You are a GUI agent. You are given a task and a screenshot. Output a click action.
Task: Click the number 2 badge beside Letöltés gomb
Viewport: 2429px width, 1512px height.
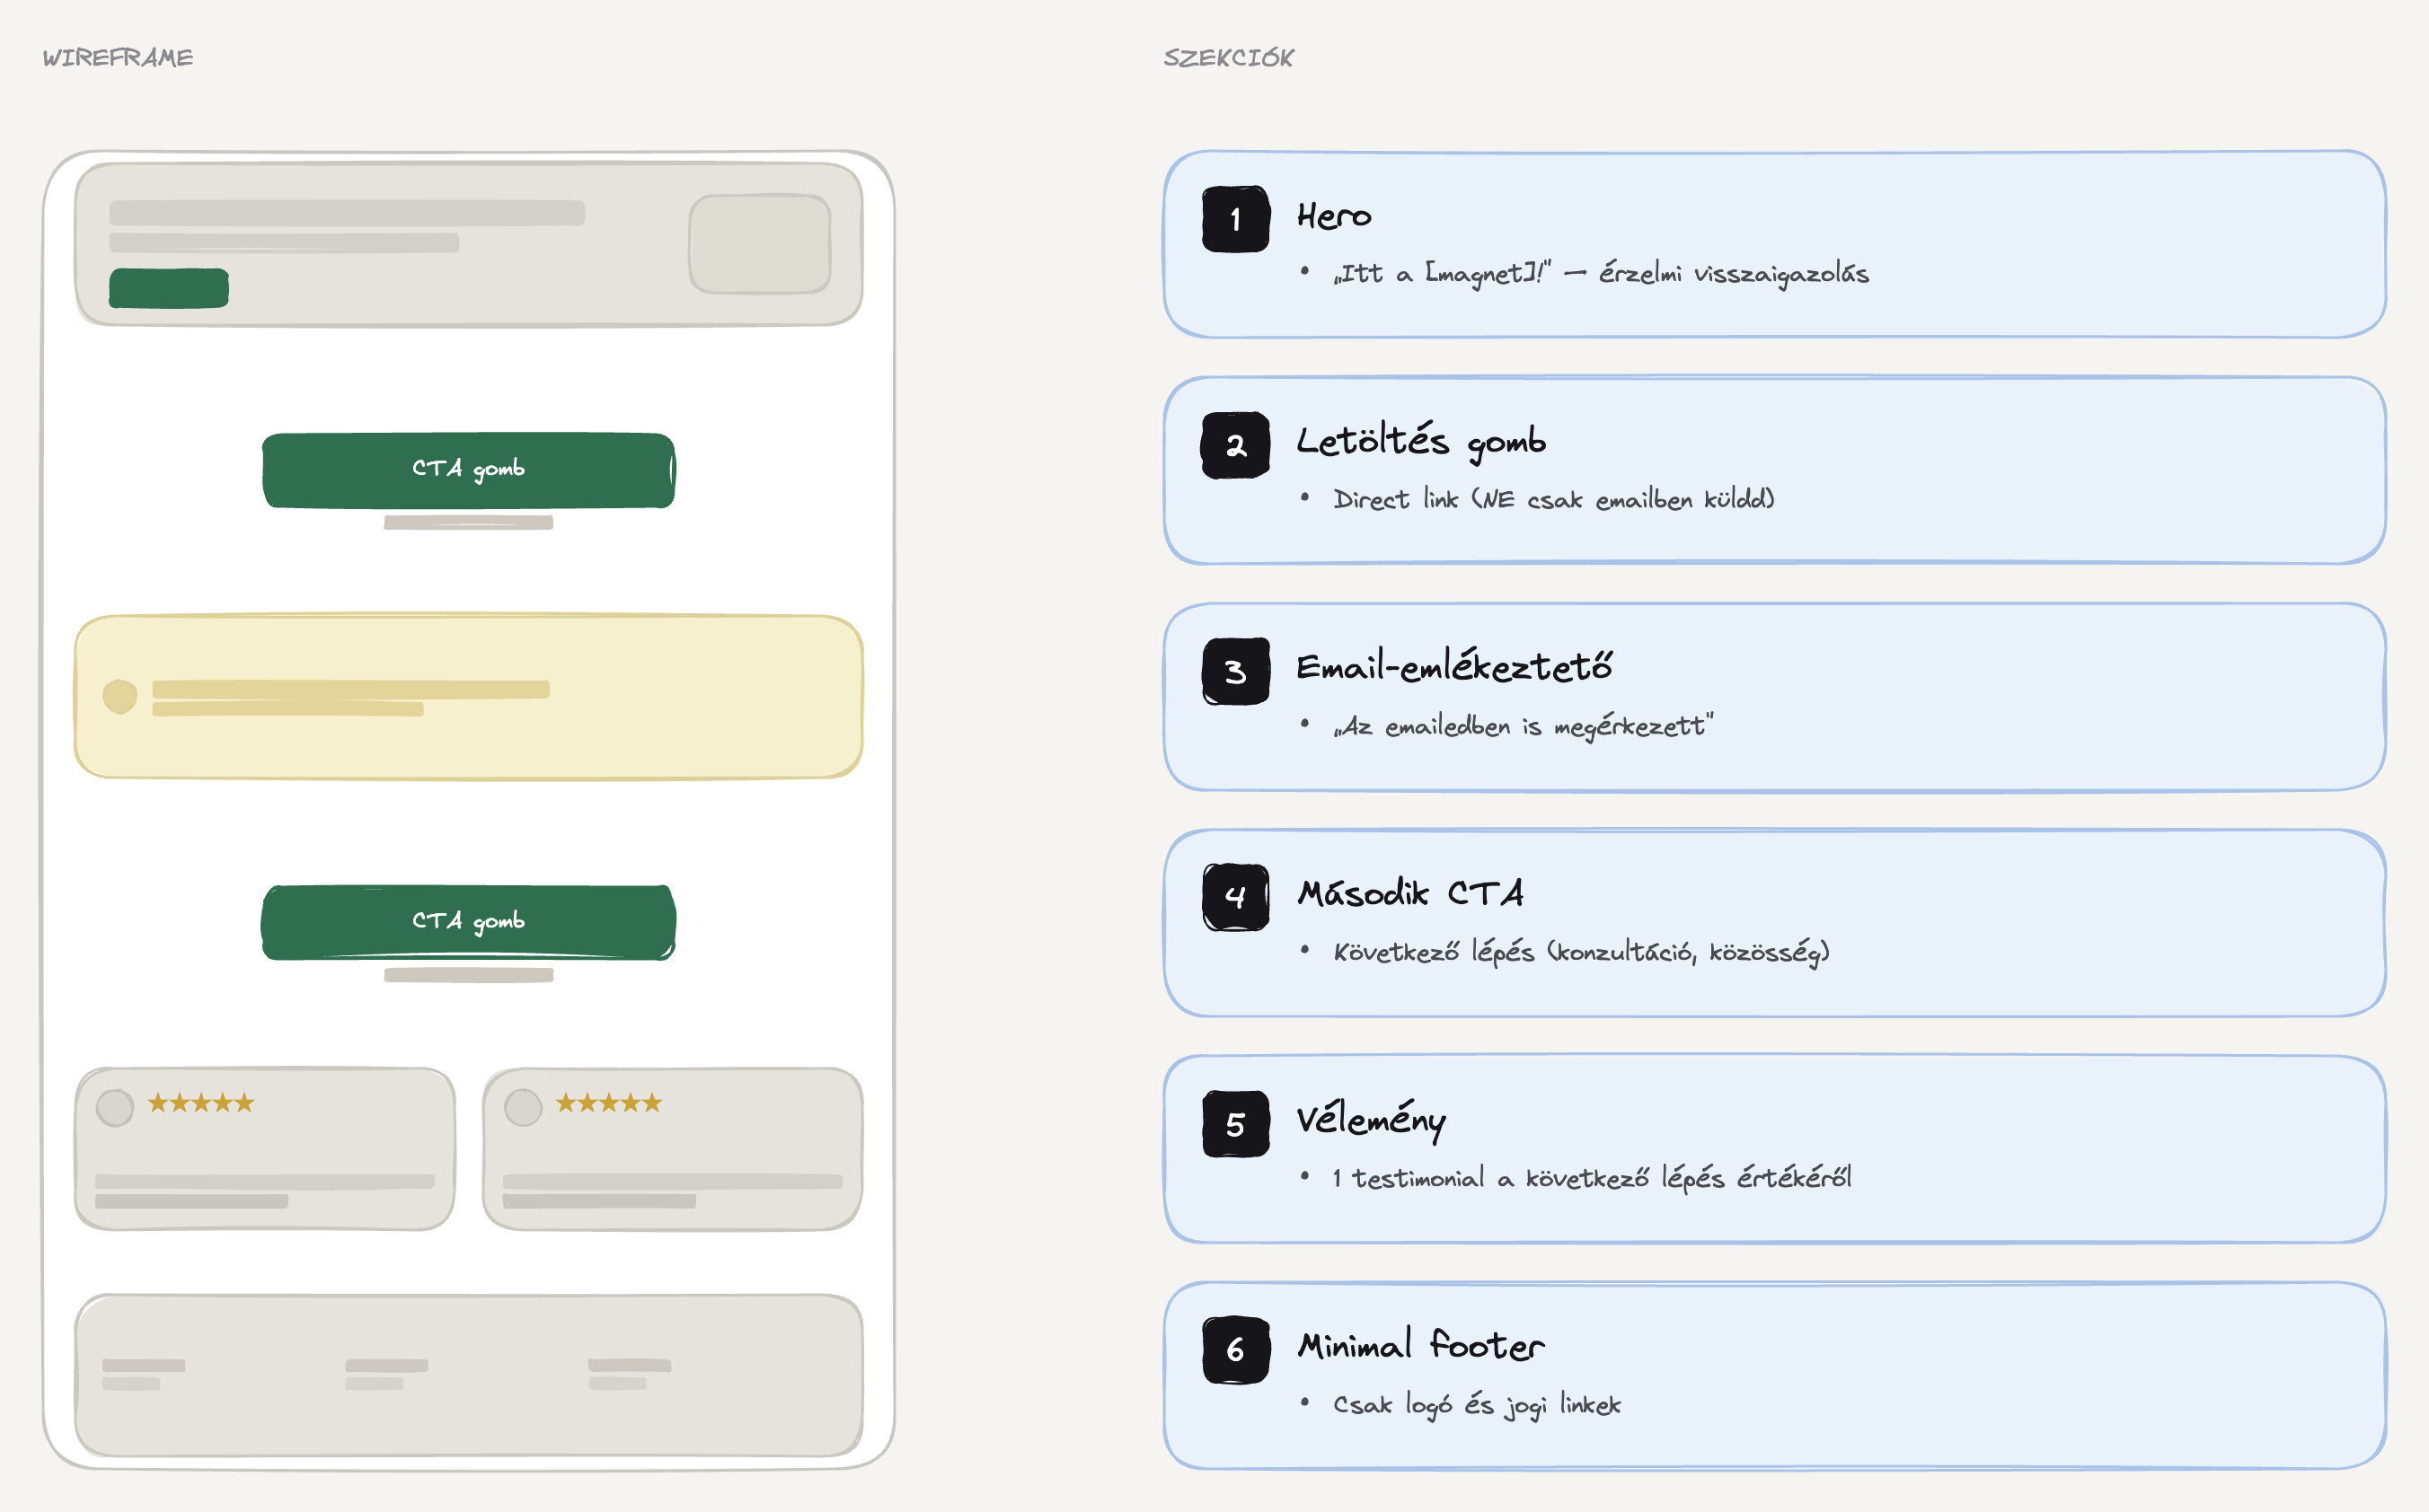tap(1235, 445)
